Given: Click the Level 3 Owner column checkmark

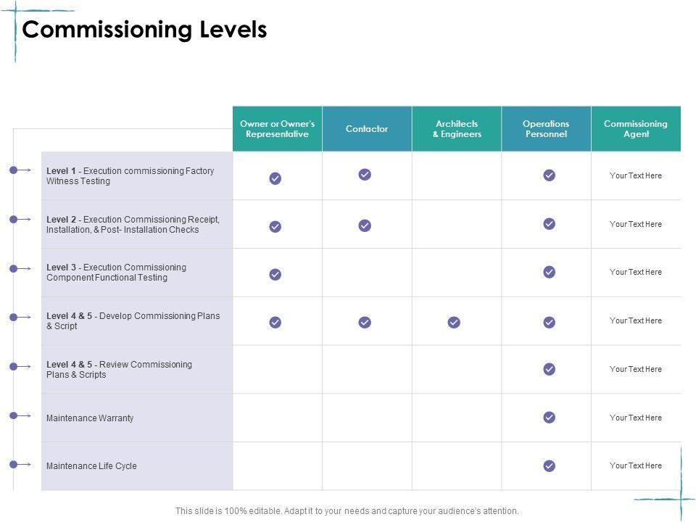Looking at the screenshot, I should click(275, 274).
